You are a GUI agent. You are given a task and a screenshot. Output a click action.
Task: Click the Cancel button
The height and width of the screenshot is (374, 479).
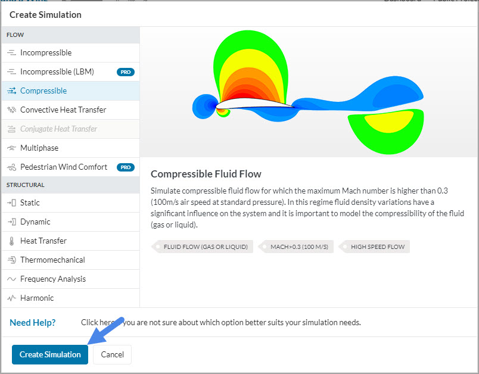pos(112,354)
